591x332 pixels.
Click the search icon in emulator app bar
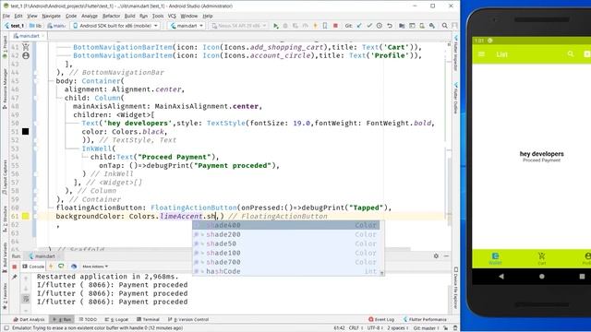pyautogui.click(x=571, y=54)
